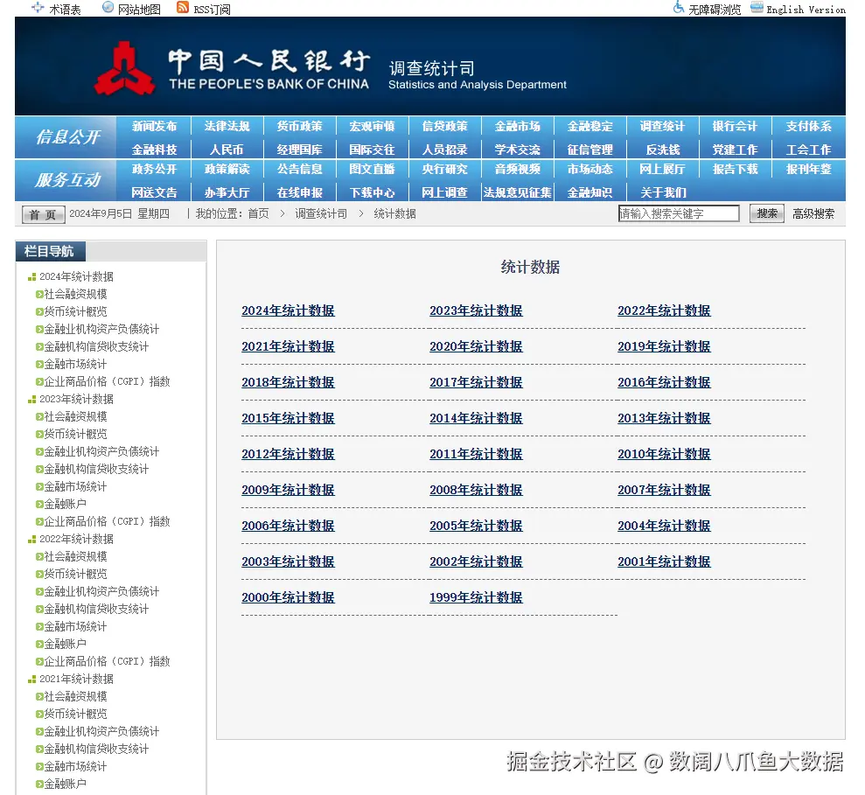This screenshot has width=865, height=795.
Task: Open the 政务公开 menu item
Action: pyautogui.click(x=155, y=170)
